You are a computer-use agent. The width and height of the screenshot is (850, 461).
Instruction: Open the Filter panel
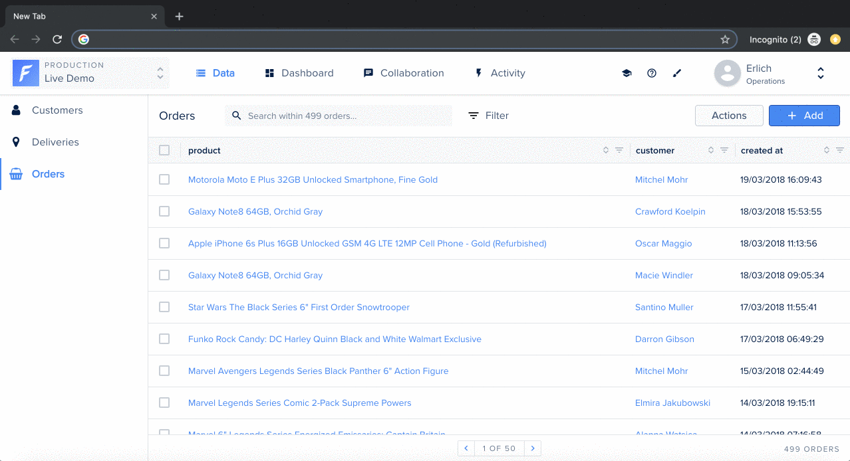click(488, 116)
